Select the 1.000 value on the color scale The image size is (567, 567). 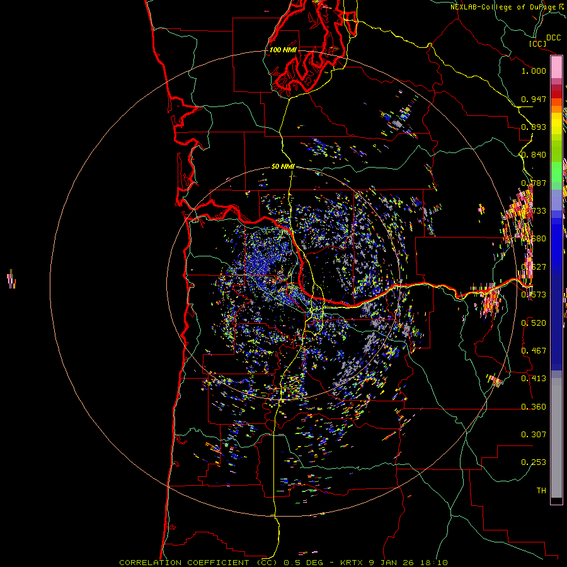pyautogui.click(x=534, y=71)
